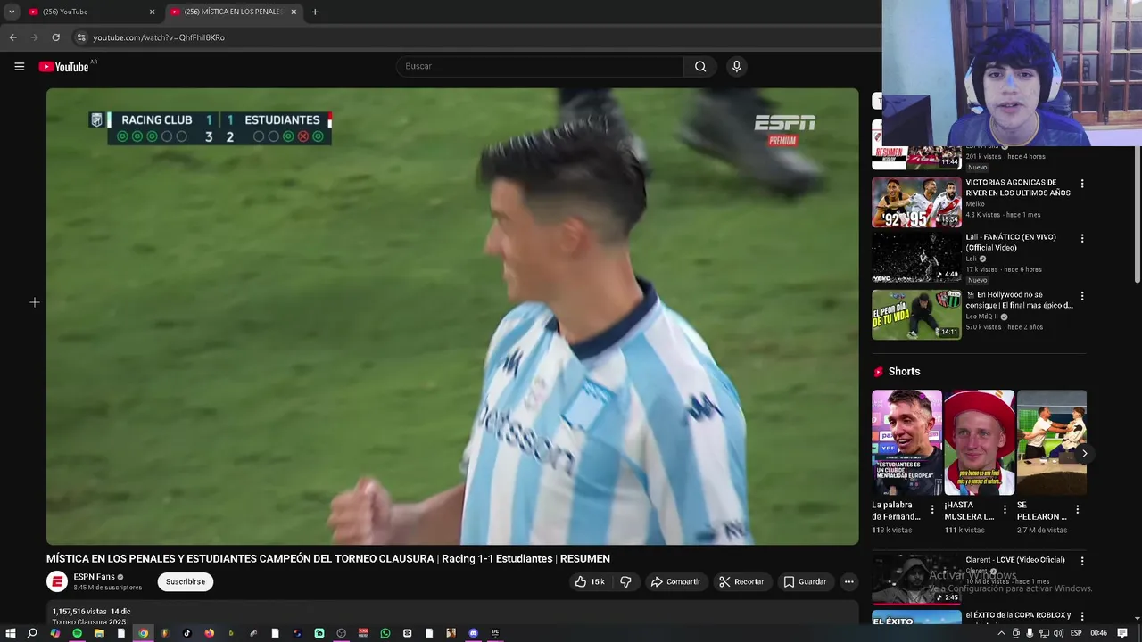
Task: Open Windows taskbar search
Action: point(32,633)
